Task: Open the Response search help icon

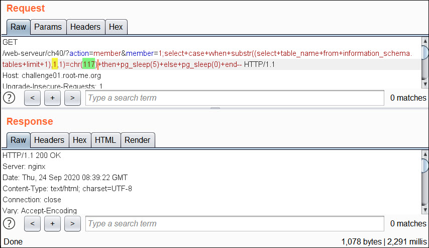Action: [x=9, y=224]
